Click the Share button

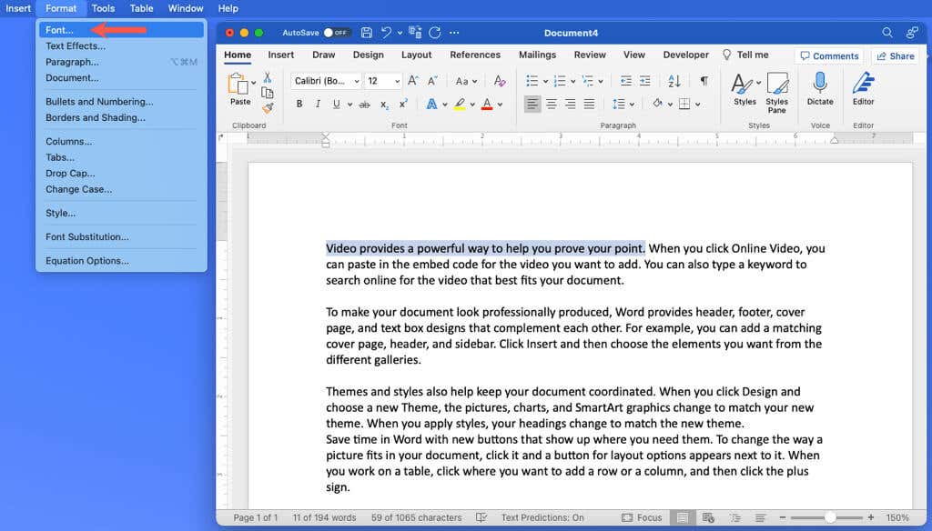coord(895,55)
